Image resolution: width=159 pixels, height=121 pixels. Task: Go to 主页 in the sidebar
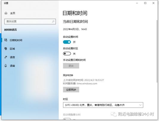tap(13, 13)
